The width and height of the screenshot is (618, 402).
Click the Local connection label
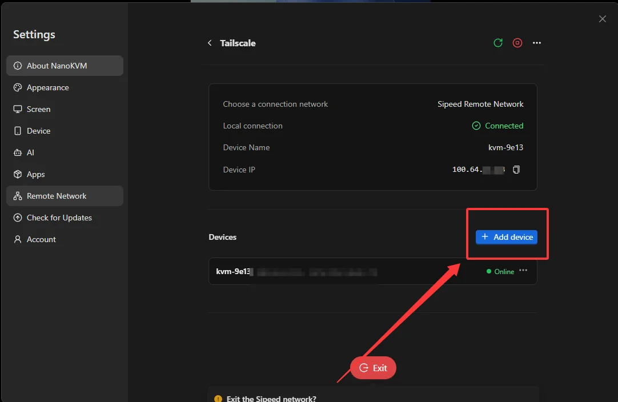point(252,126)
